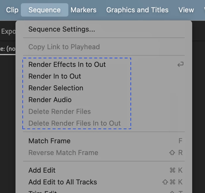This screenshot has width=205, height=193.
Task: Click the Export tab behind the menu
Action: pyautogui.click(x=8, y=32)
